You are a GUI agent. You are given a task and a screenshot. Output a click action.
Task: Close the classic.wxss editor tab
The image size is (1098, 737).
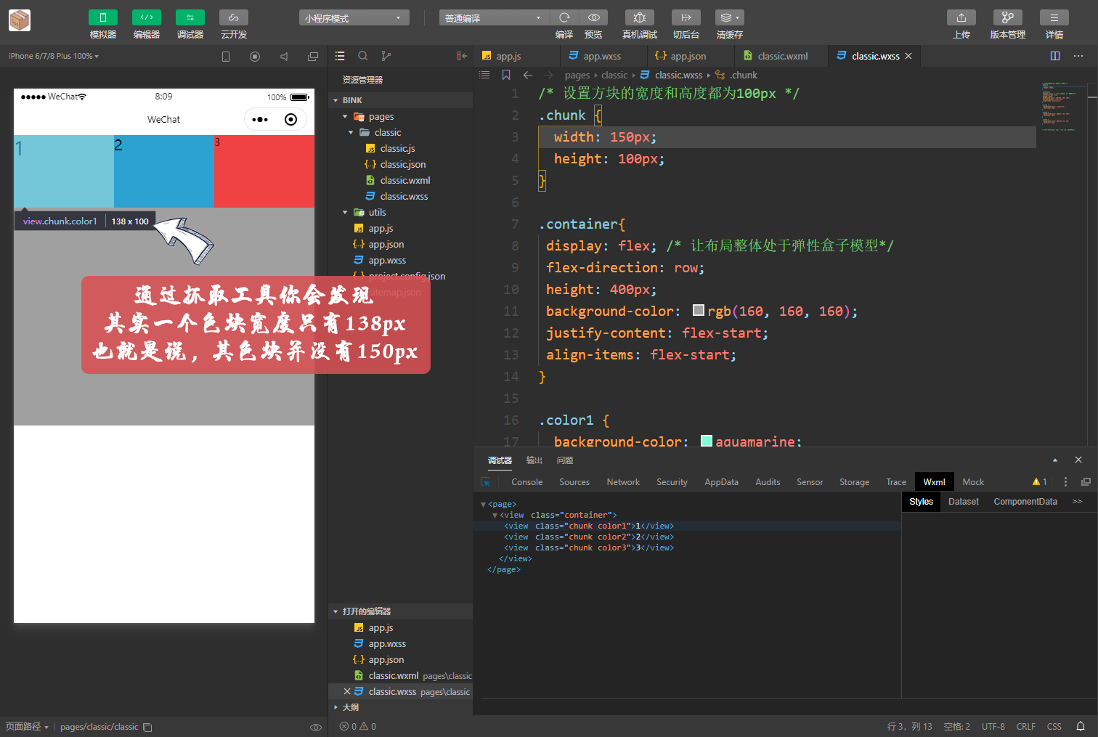click(908, 56)
